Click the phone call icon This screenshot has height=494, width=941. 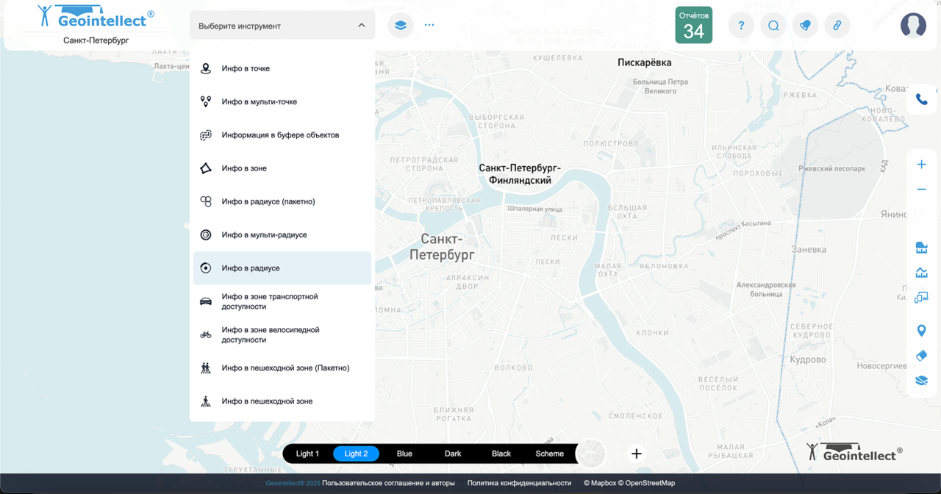click(x=921, y=99)
